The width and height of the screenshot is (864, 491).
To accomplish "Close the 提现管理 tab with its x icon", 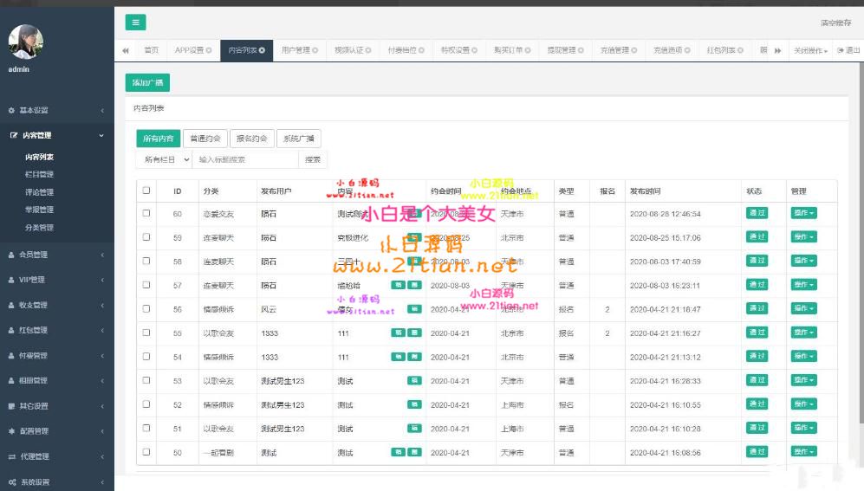I will [581, 50].
